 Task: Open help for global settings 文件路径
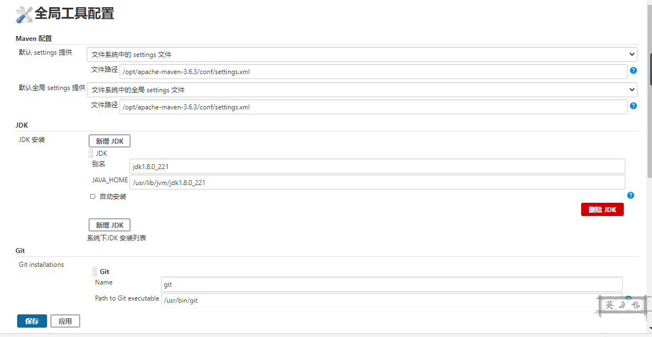(633, 106)
